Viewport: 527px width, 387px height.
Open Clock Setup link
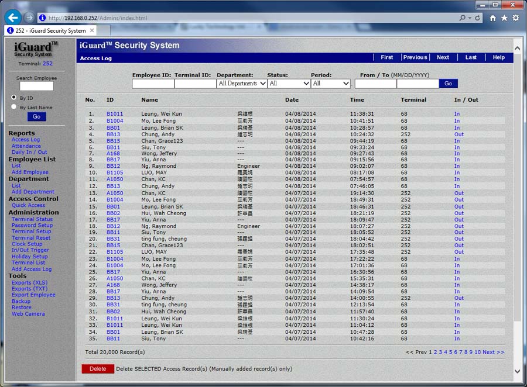point(27,244)
